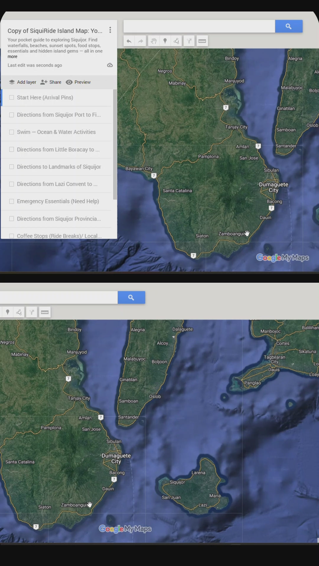319x566 pixels.
Task: Open 'Directions to Landmarks of Siquijor' layer name
Action: tap(59, 167)
